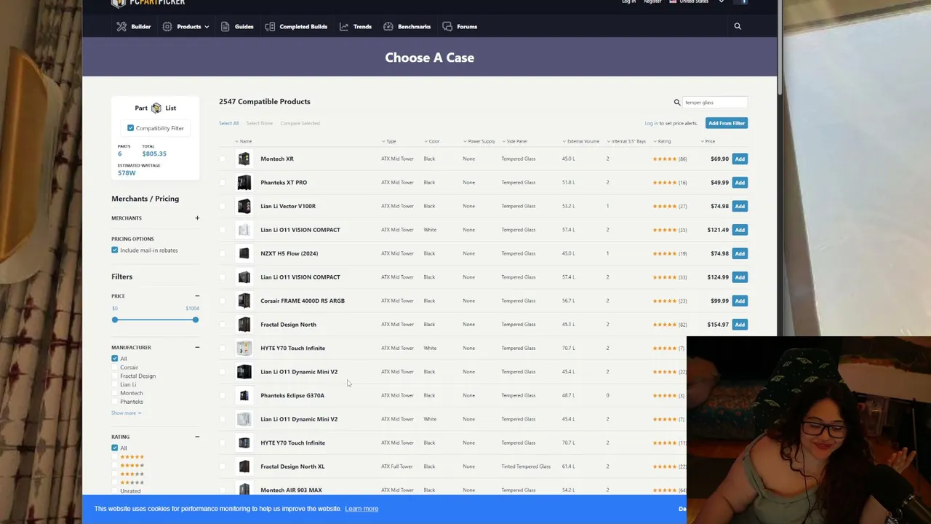Open the Benchmarks page
Screen dimensions: 931x524
point(407,26)
